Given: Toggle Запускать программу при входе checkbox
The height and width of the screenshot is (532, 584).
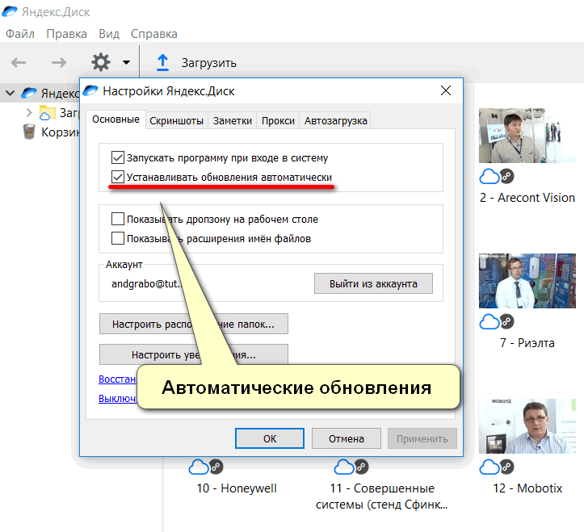Looking at the screenshot, I should (x=118, y=158).
